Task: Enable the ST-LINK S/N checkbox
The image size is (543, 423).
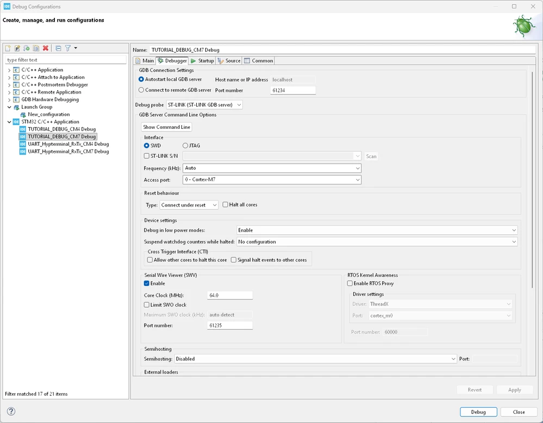Action: point(147,156)
